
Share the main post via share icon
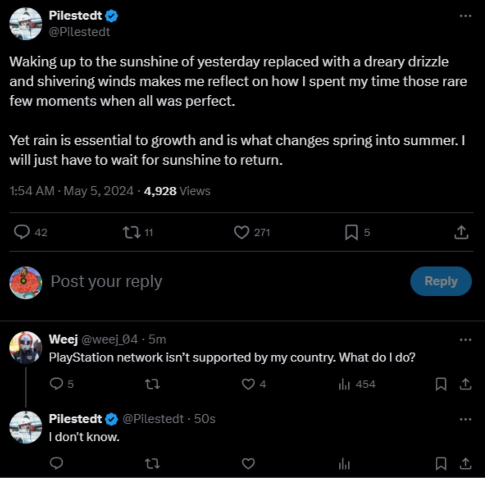tap(461, 232)
